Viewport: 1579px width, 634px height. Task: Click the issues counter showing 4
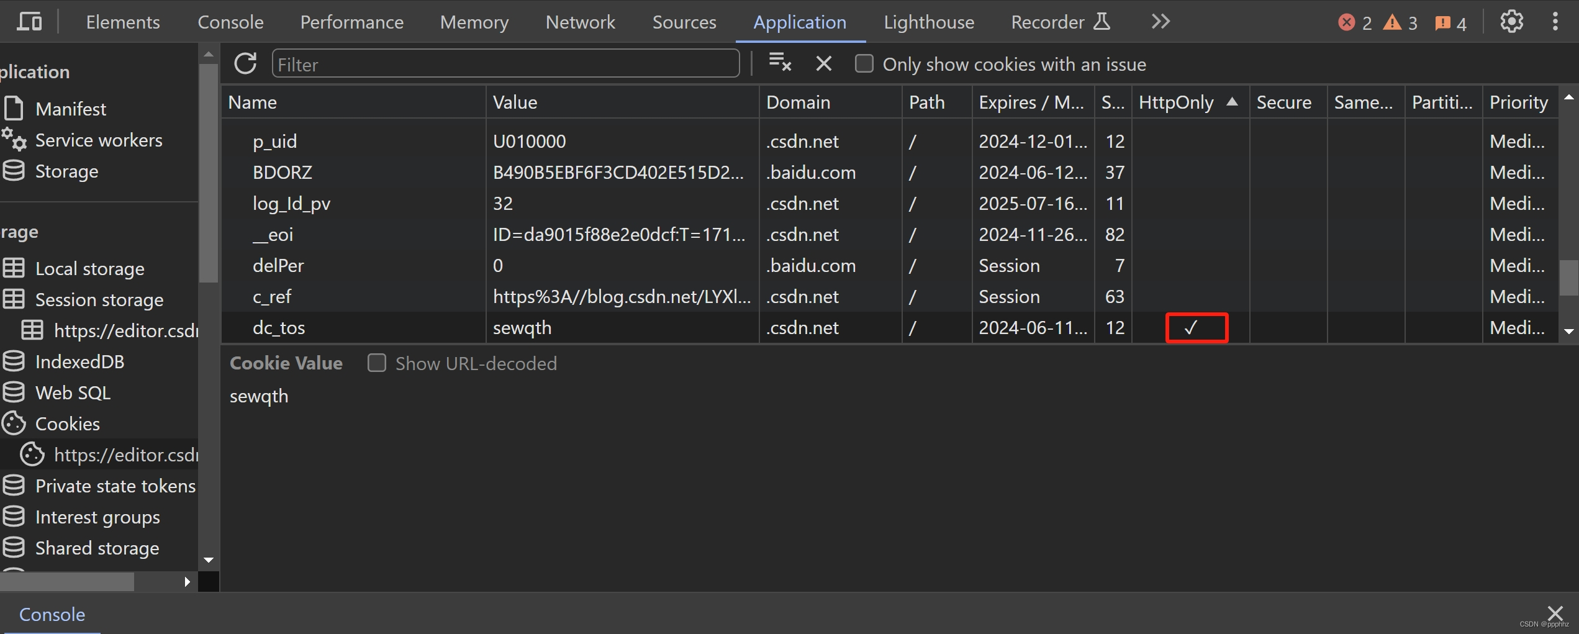(x=1450, y=24)
